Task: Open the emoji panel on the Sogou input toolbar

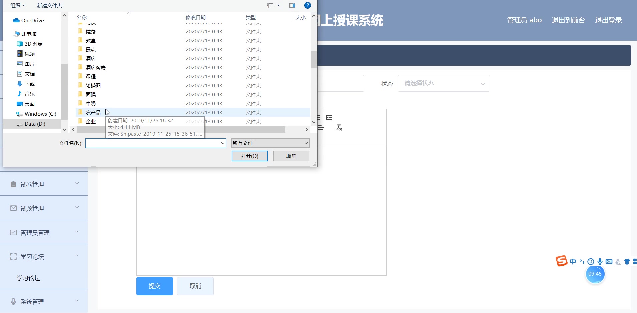Action: [x=591, y=262]
